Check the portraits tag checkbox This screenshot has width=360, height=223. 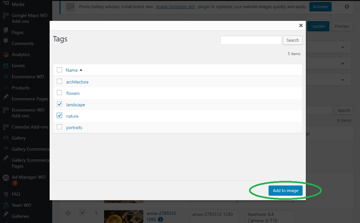(59, 127)
